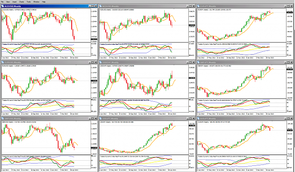Open the Help menu

[43, 2]
